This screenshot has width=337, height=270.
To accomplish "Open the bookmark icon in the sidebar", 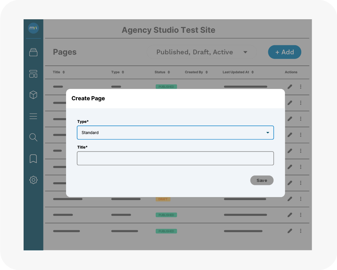I will [33, 159].
